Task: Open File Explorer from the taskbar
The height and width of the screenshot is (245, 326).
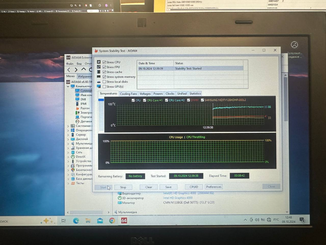Action: coord(88,221)
